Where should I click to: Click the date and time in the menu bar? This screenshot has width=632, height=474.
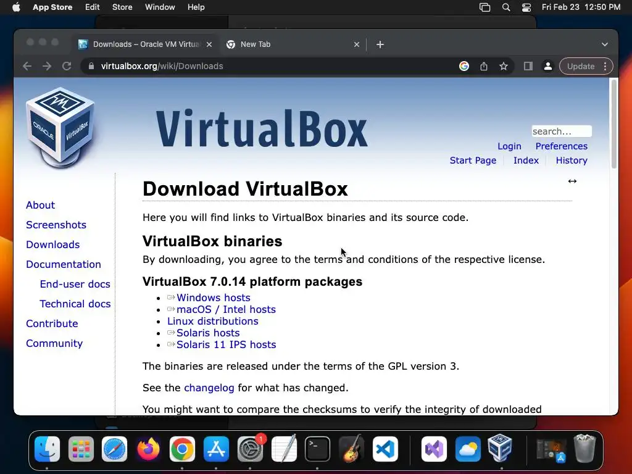click(581, 7)
